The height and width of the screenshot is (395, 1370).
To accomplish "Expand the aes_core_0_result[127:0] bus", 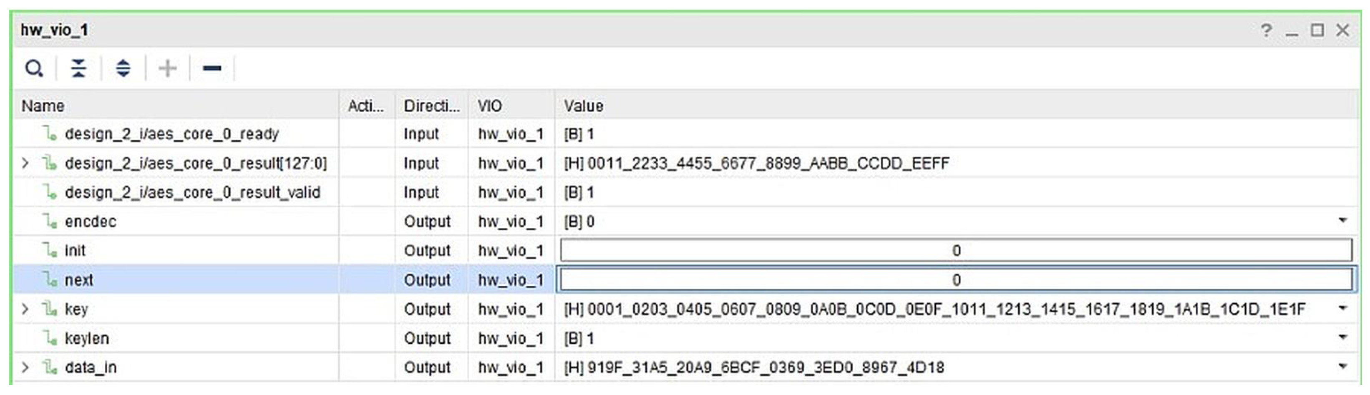I will (x=25, y=163).
